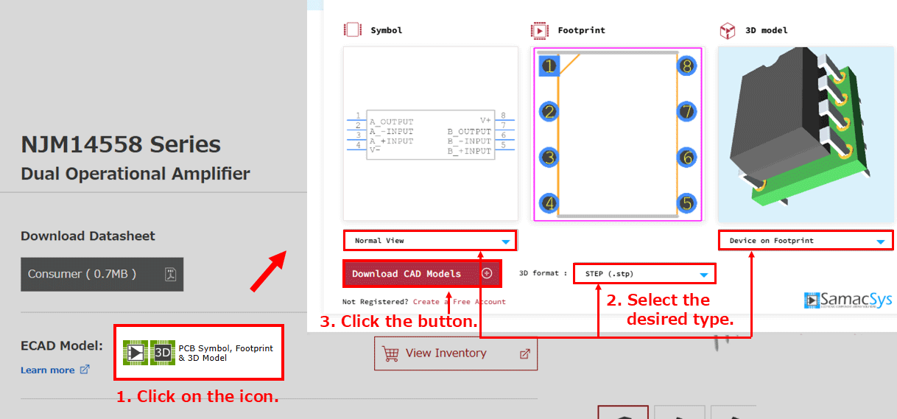Image resolution: width=897 pixels, height=419 pixels.
Task: Click pad 8 in the footprint view
Action: [x=687, y=66]
